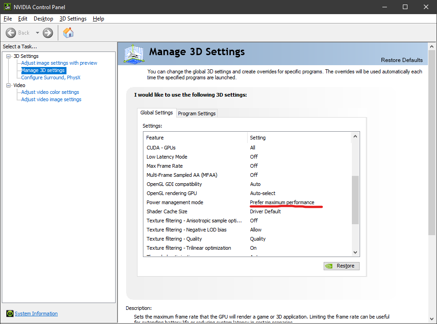The image size is (437, 324).
Task: Collapse the Video tree node
Action: tap(9, 85)
